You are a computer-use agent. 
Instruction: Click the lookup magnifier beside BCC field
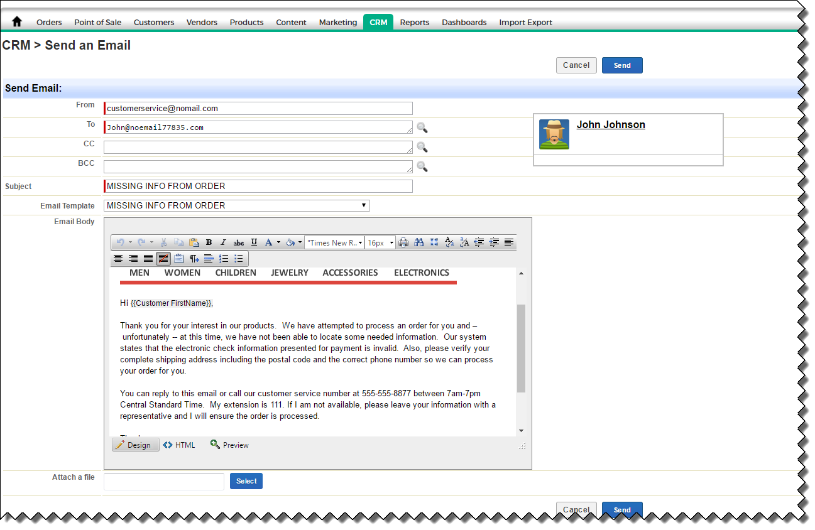tap(422, 166)
